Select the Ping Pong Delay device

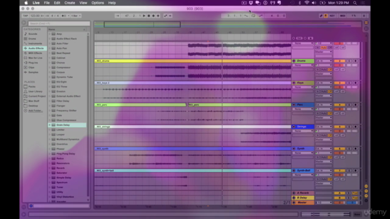click(x=66, y=154)
